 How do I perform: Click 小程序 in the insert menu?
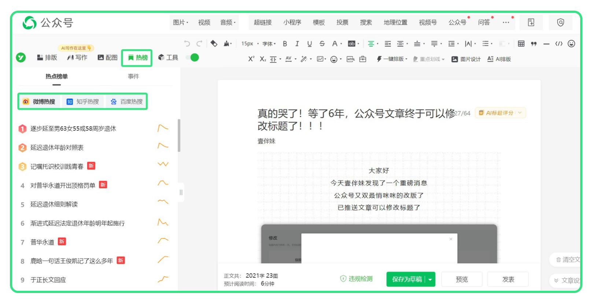tap(292, 22)
